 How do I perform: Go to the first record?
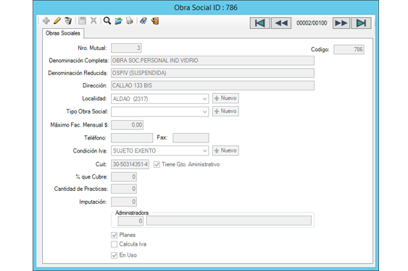(x=259, y=23)
